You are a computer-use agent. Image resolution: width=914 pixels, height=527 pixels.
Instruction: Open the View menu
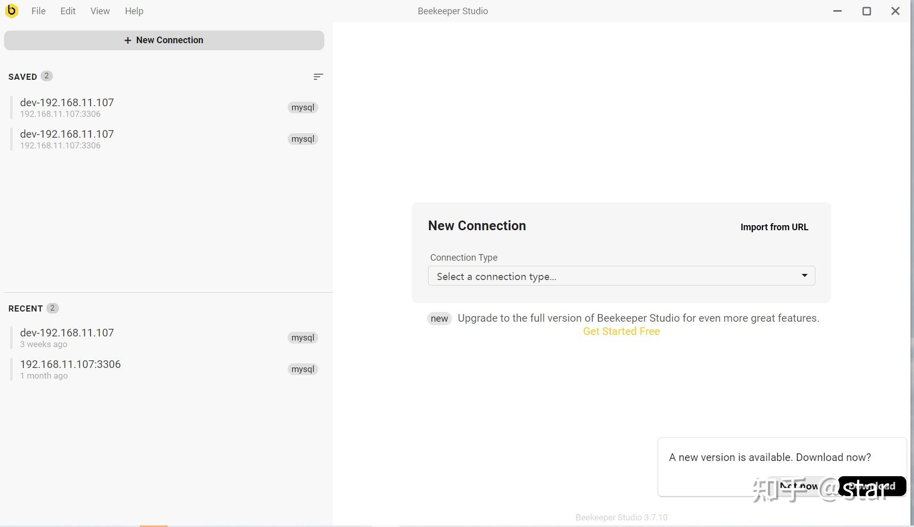tap(100, 11)
